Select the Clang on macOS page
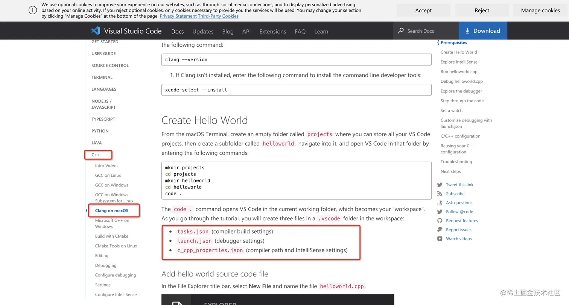The width and height of the screenshot is (569, 305). [112, 211]
